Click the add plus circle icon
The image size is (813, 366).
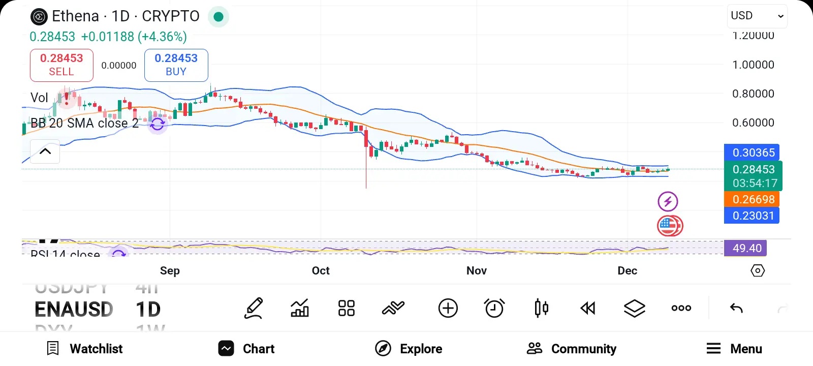pos(448,308)
